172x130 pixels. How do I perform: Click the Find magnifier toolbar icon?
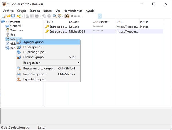coord(54,16)
